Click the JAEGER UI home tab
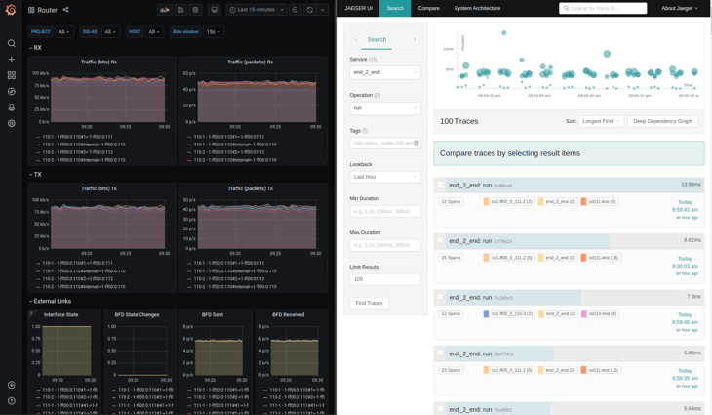Image resolution: width=712 pixels, height=415 pixels. (358, 8)
